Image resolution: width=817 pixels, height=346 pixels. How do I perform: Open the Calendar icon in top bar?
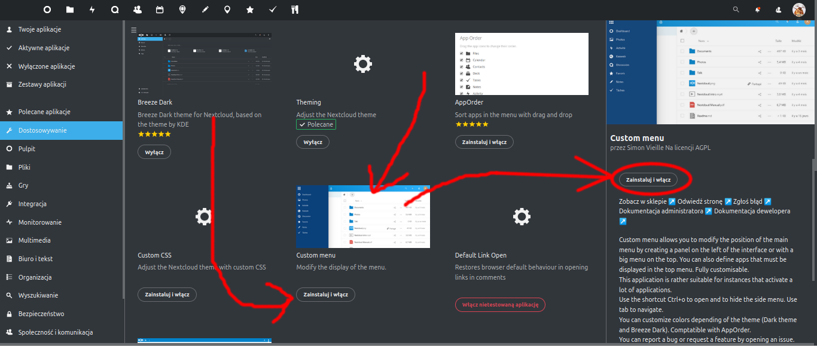pyautogui.click(x=160, y=10)
